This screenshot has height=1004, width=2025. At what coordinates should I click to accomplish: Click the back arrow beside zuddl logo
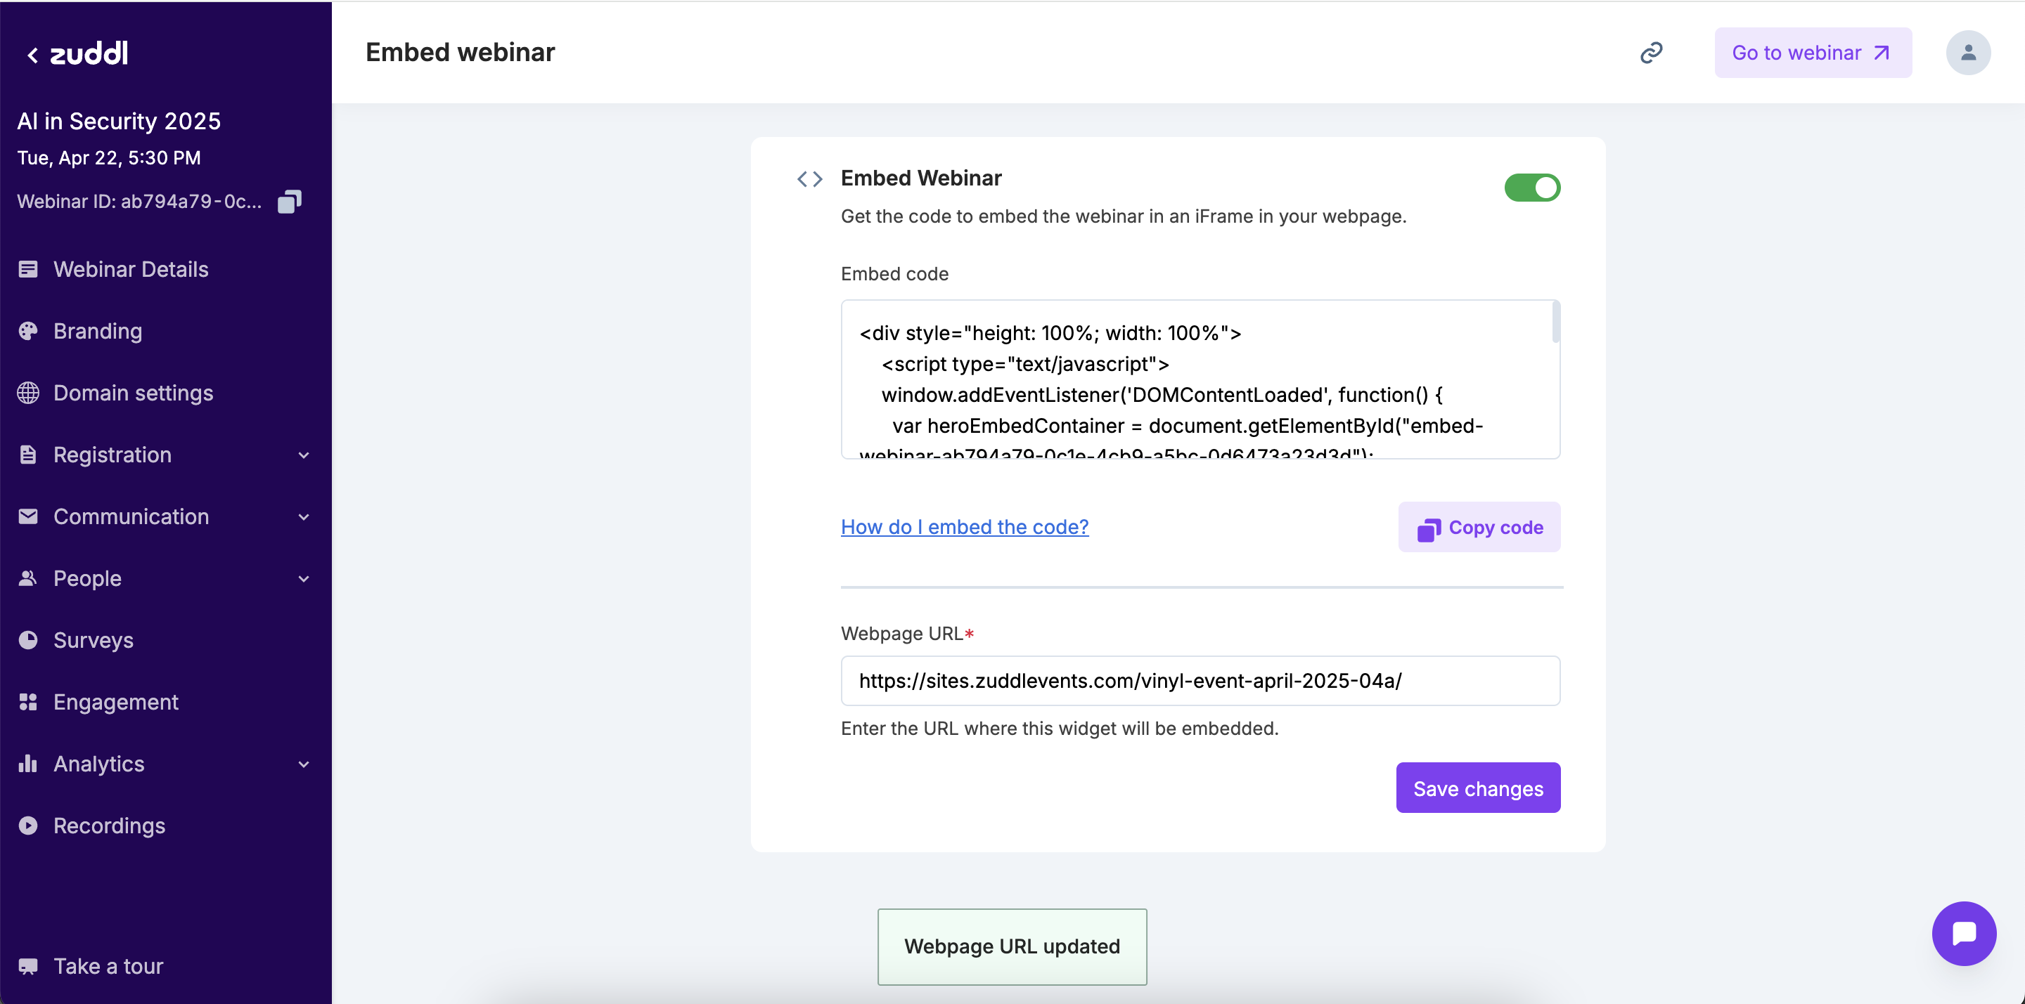click(32, 54)
